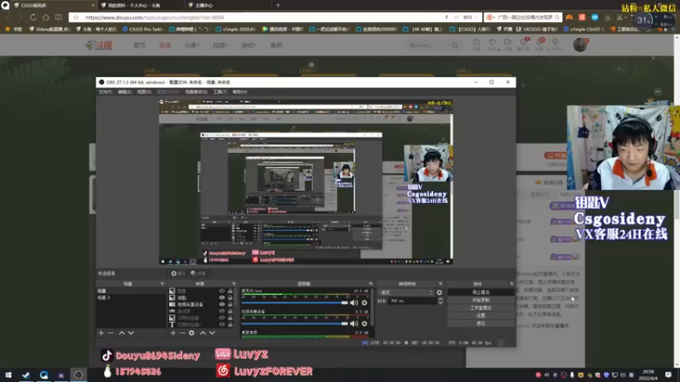Screen dimensions: 680x382
Task: Toggle lock icon of the first source row
Action: (229, 291)
